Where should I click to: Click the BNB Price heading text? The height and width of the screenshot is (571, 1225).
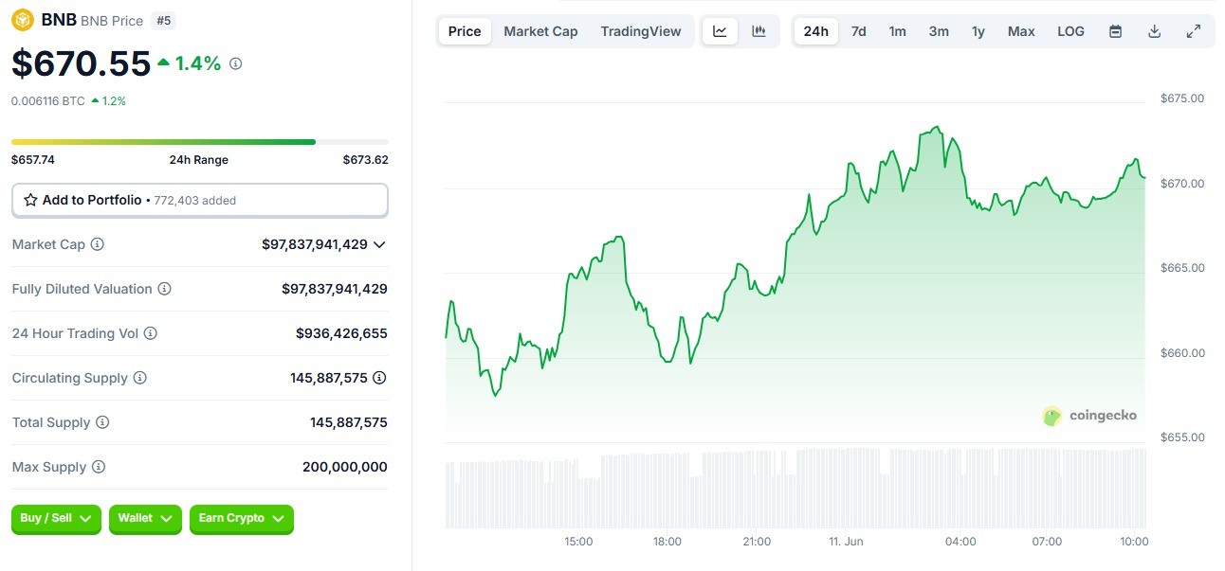tap(112, 21)
